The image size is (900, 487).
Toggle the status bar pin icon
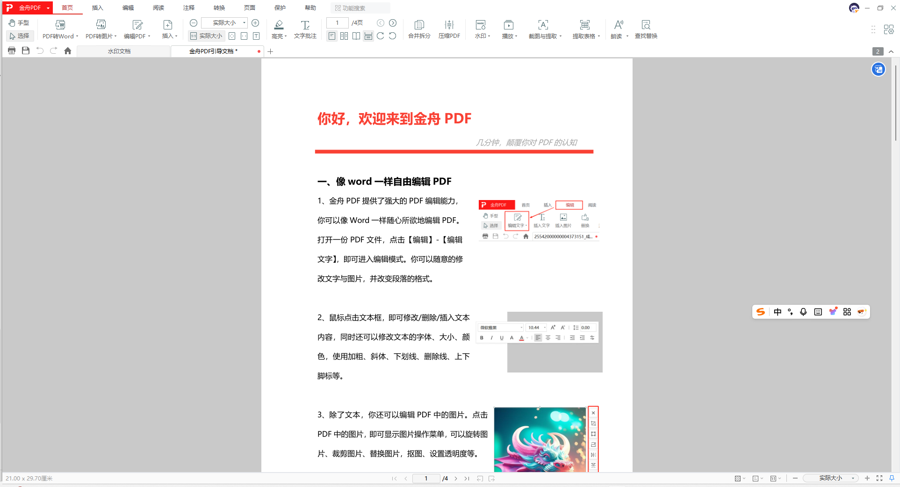point(892,478)
